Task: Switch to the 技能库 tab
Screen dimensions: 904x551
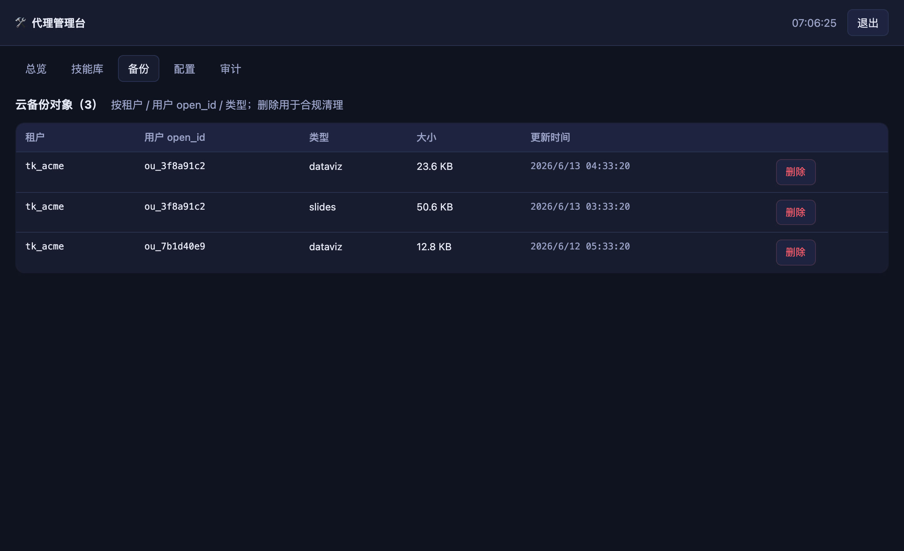Action: [x=87, y=69]
